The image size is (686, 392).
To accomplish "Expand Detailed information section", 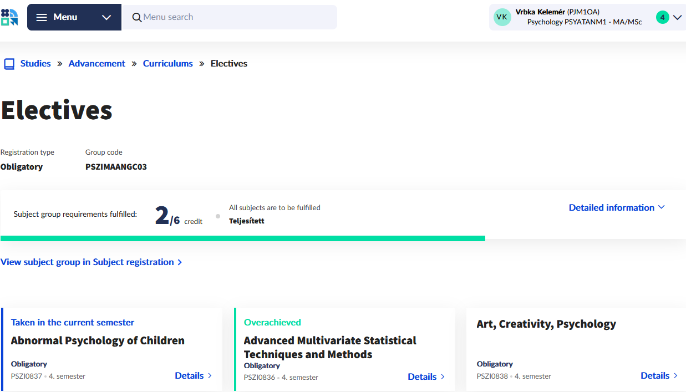I will click(x=616, y=207).
